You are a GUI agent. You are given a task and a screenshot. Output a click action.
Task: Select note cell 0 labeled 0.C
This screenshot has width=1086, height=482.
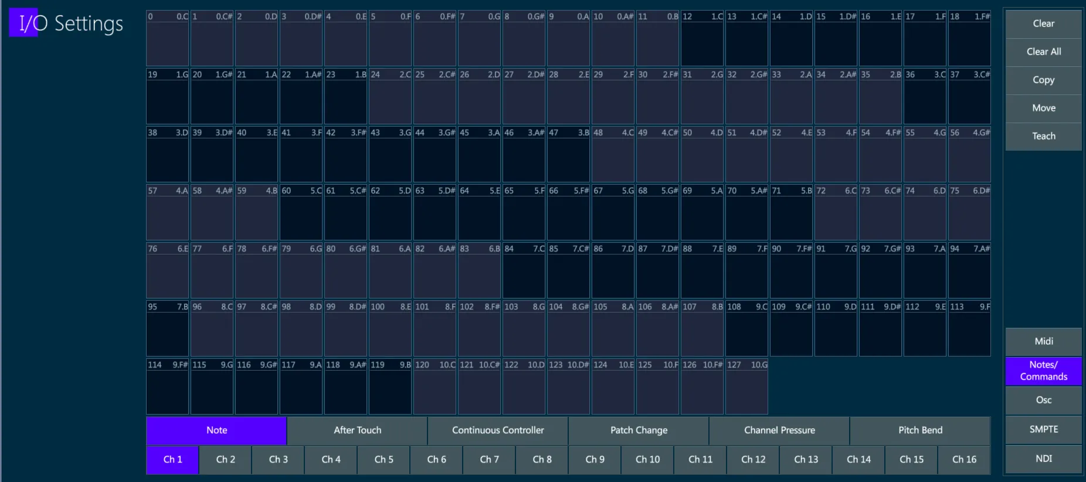click(168, 39)
